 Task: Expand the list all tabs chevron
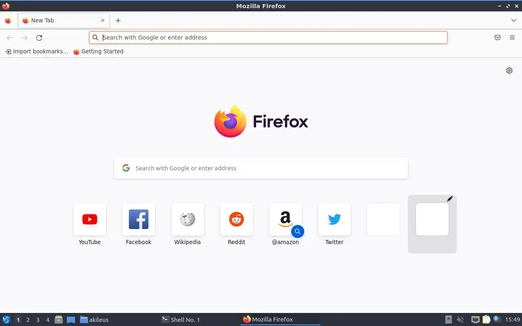(514, 20)
